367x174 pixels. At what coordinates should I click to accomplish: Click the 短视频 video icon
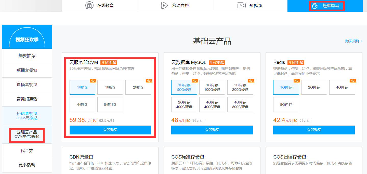[241, 6]
